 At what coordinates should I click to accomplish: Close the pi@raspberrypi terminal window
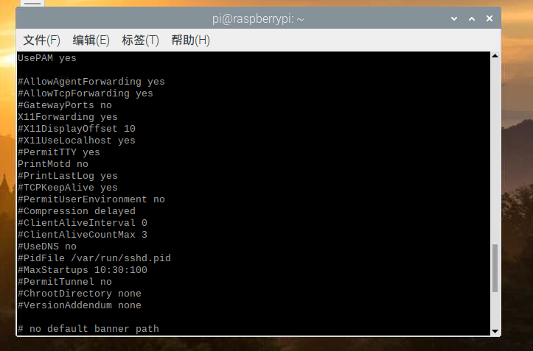click(490, 18)
